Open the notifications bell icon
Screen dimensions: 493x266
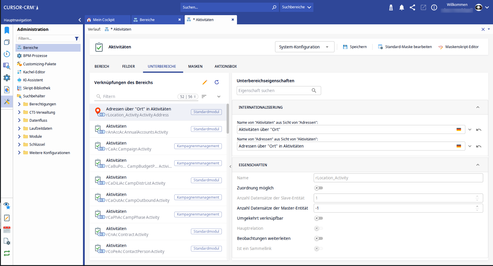401,7
